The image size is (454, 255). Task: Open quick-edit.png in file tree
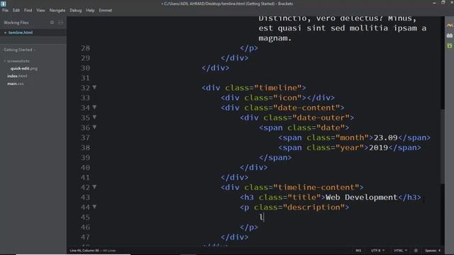point(24,69)
